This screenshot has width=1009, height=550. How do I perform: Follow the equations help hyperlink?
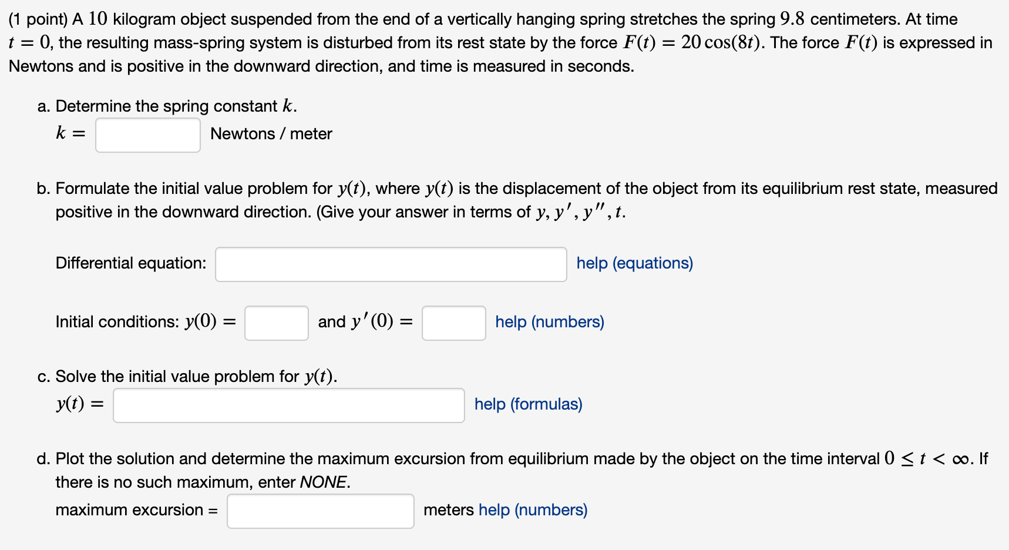634,263
